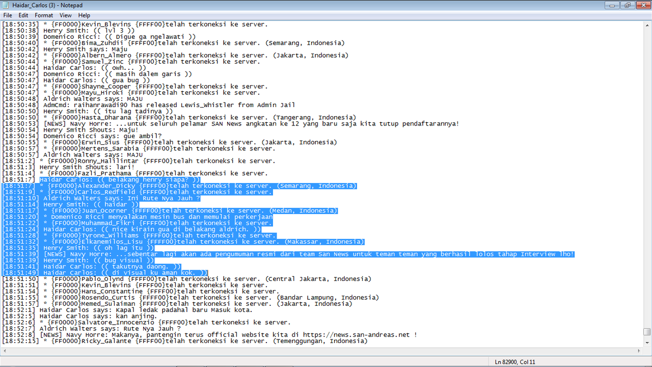Click the Fazli_Prathama connection line
Viewport: 652px width, 367px height.
tap(135, 173)
